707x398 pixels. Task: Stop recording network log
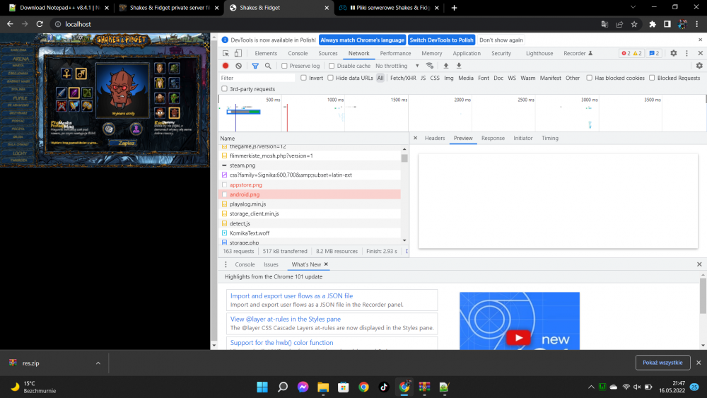point(226,66)
